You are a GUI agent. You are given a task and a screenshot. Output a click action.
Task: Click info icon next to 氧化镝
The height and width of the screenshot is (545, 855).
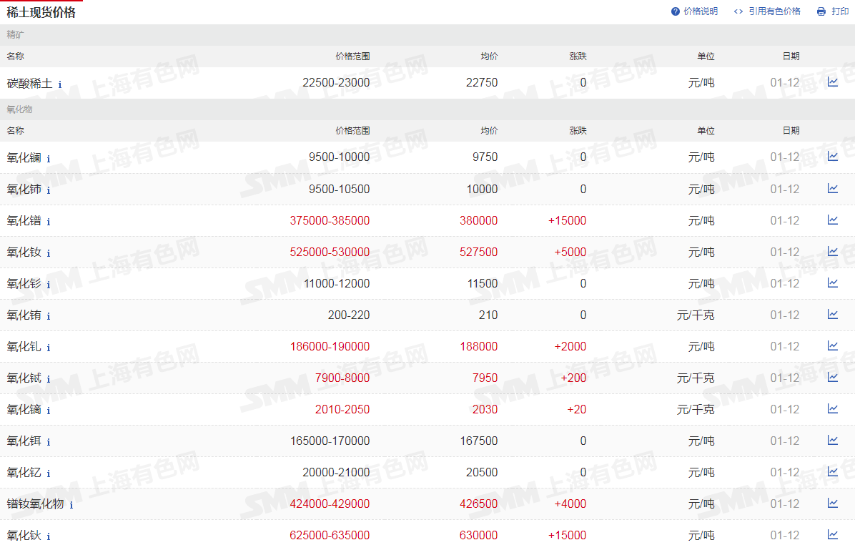49,411
